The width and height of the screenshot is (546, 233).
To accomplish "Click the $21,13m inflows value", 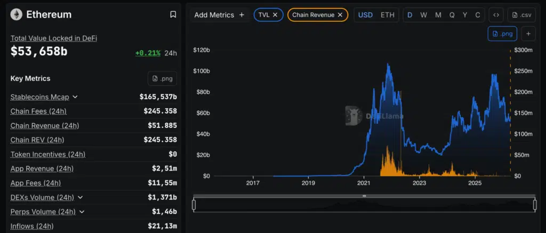I will pyautogui.click(x=162, y=226).
